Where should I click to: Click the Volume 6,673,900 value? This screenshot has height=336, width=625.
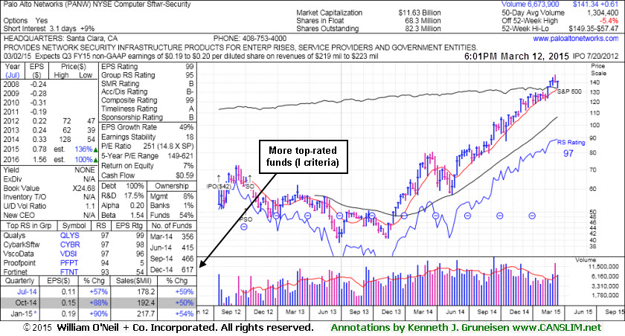point(530,4)
